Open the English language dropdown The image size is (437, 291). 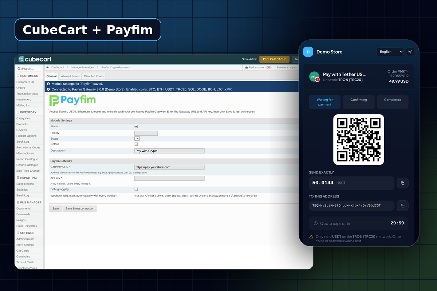(x=390, y=52)
